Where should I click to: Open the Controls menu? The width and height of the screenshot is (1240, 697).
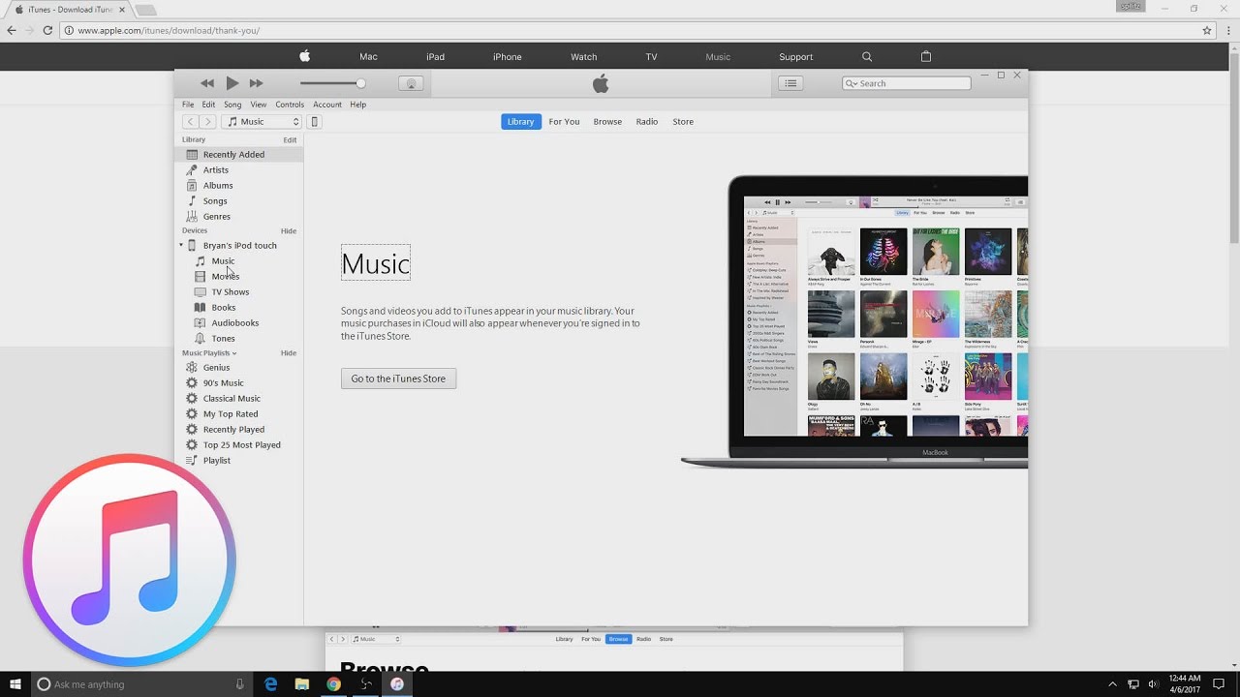click(x=290, y=105)
